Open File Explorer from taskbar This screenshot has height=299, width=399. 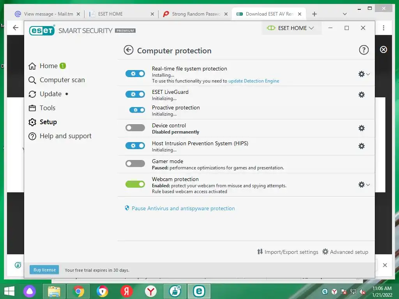pos(54,291)
